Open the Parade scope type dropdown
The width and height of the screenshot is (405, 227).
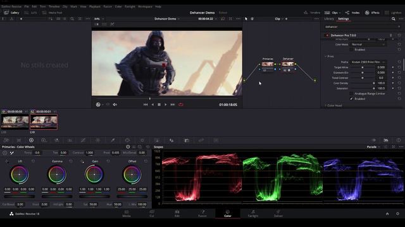tap(373, 147)
